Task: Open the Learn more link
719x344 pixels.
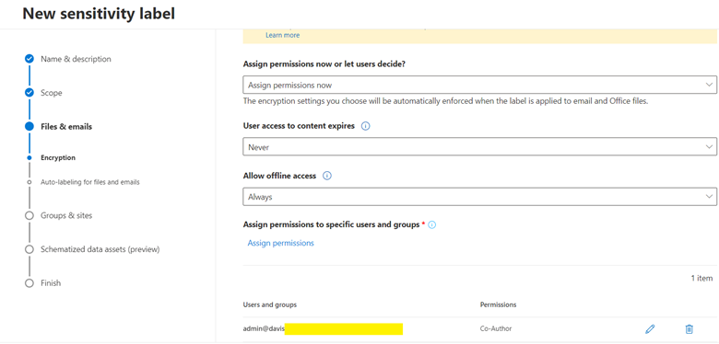Action: pyautogui.click(x=282, y=35)
